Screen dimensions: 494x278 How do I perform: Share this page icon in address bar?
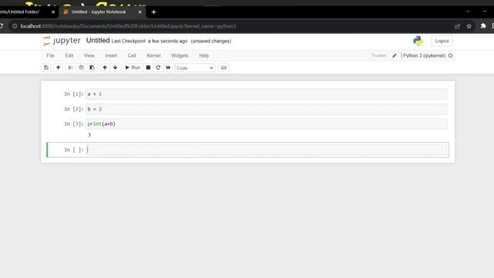coord(457,26)
